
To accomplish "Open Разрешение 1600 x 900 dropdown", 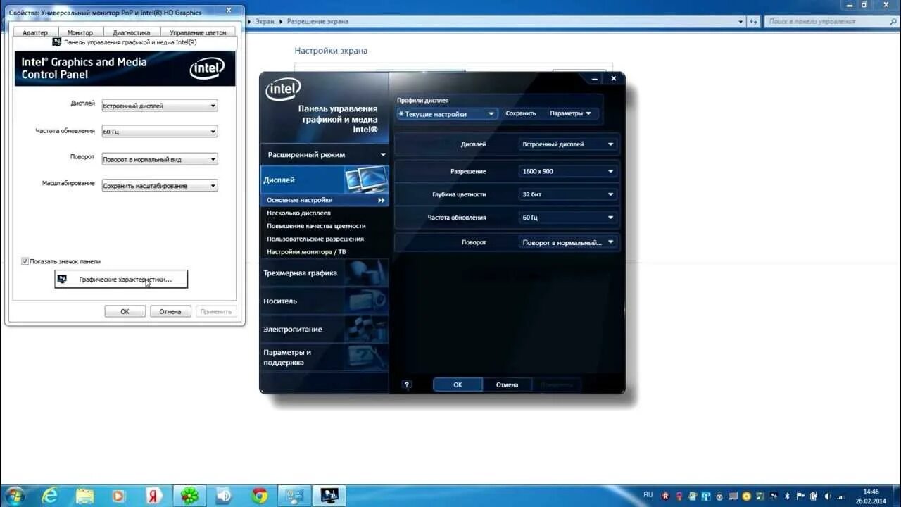I will pos(568,171).
